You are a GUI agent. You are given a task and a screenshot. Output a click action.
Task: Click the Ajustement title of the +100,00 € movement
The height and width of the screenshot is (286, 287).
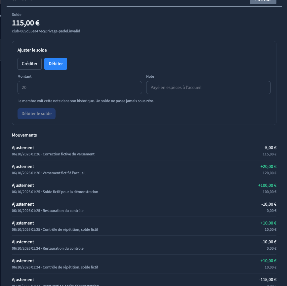23,185
